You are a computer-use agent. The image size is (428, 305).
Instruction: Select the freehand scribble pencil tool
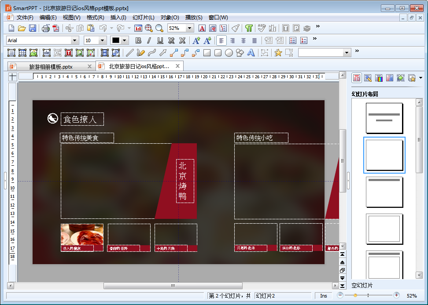coord(141,53)
